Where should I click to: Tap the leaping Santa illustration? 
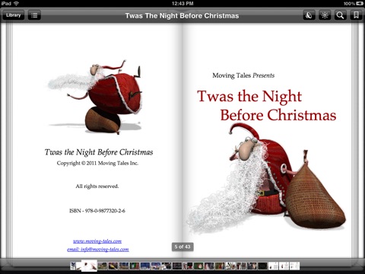pos(95,97)
